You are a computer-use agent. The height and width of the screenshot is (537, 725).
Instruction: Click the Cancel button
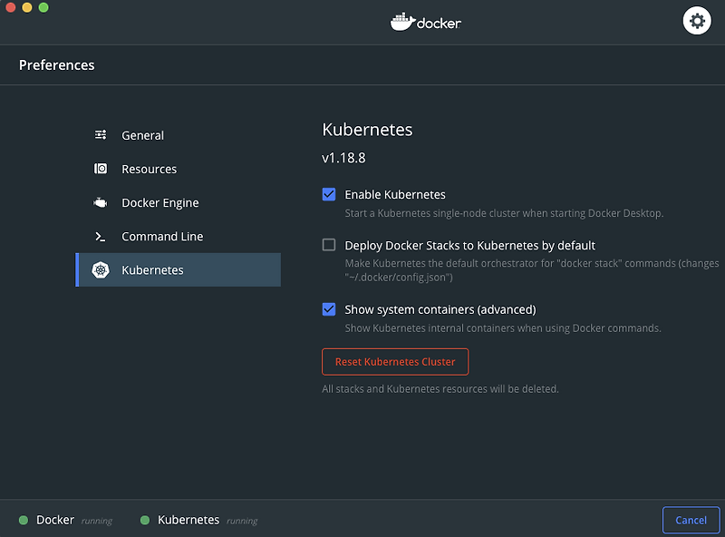tap(691, 520)
